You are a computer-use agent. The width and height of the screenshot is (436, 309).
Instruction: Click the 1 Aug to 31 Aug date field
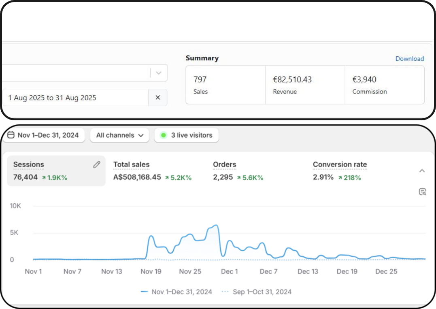[x=73, y=98]
